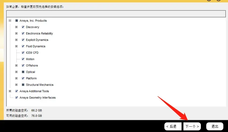Uncheck the Offshore checkbox

click(23, 65)
